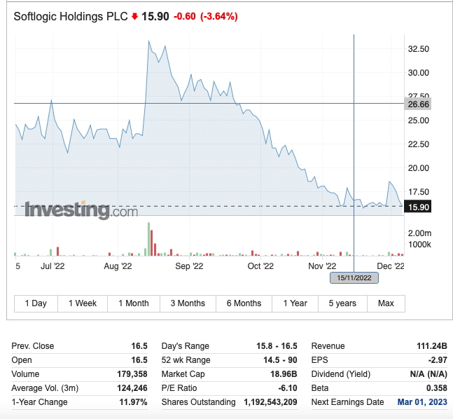Image resolution: width=453 pixels, height=419 pixels.
Task: Click the Volume value 179,358
Action: click(132, 374)
